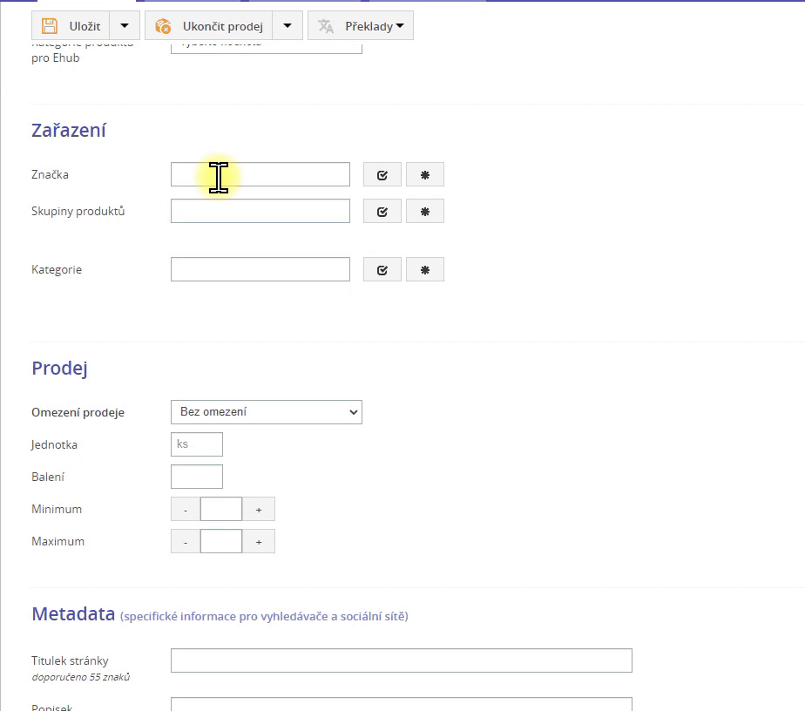Click into the Balení input field

197,477
